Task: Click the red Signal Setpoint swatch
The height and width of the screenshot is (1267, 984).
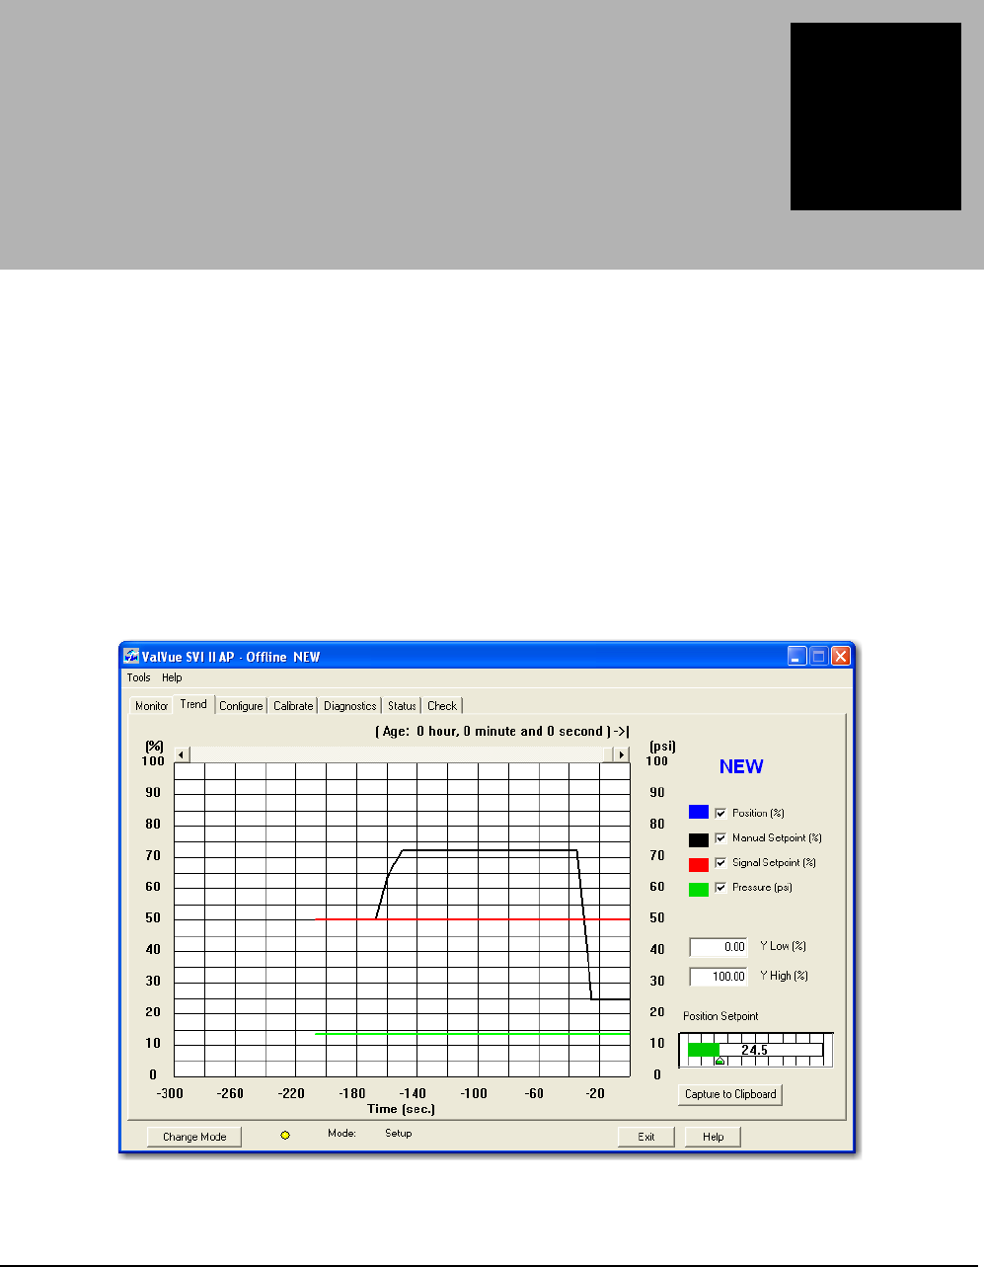Action: [699, 864]
